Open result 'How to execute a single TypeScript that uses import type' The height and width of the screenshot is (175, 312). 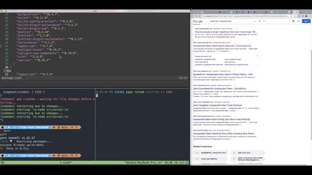point(226,32)
